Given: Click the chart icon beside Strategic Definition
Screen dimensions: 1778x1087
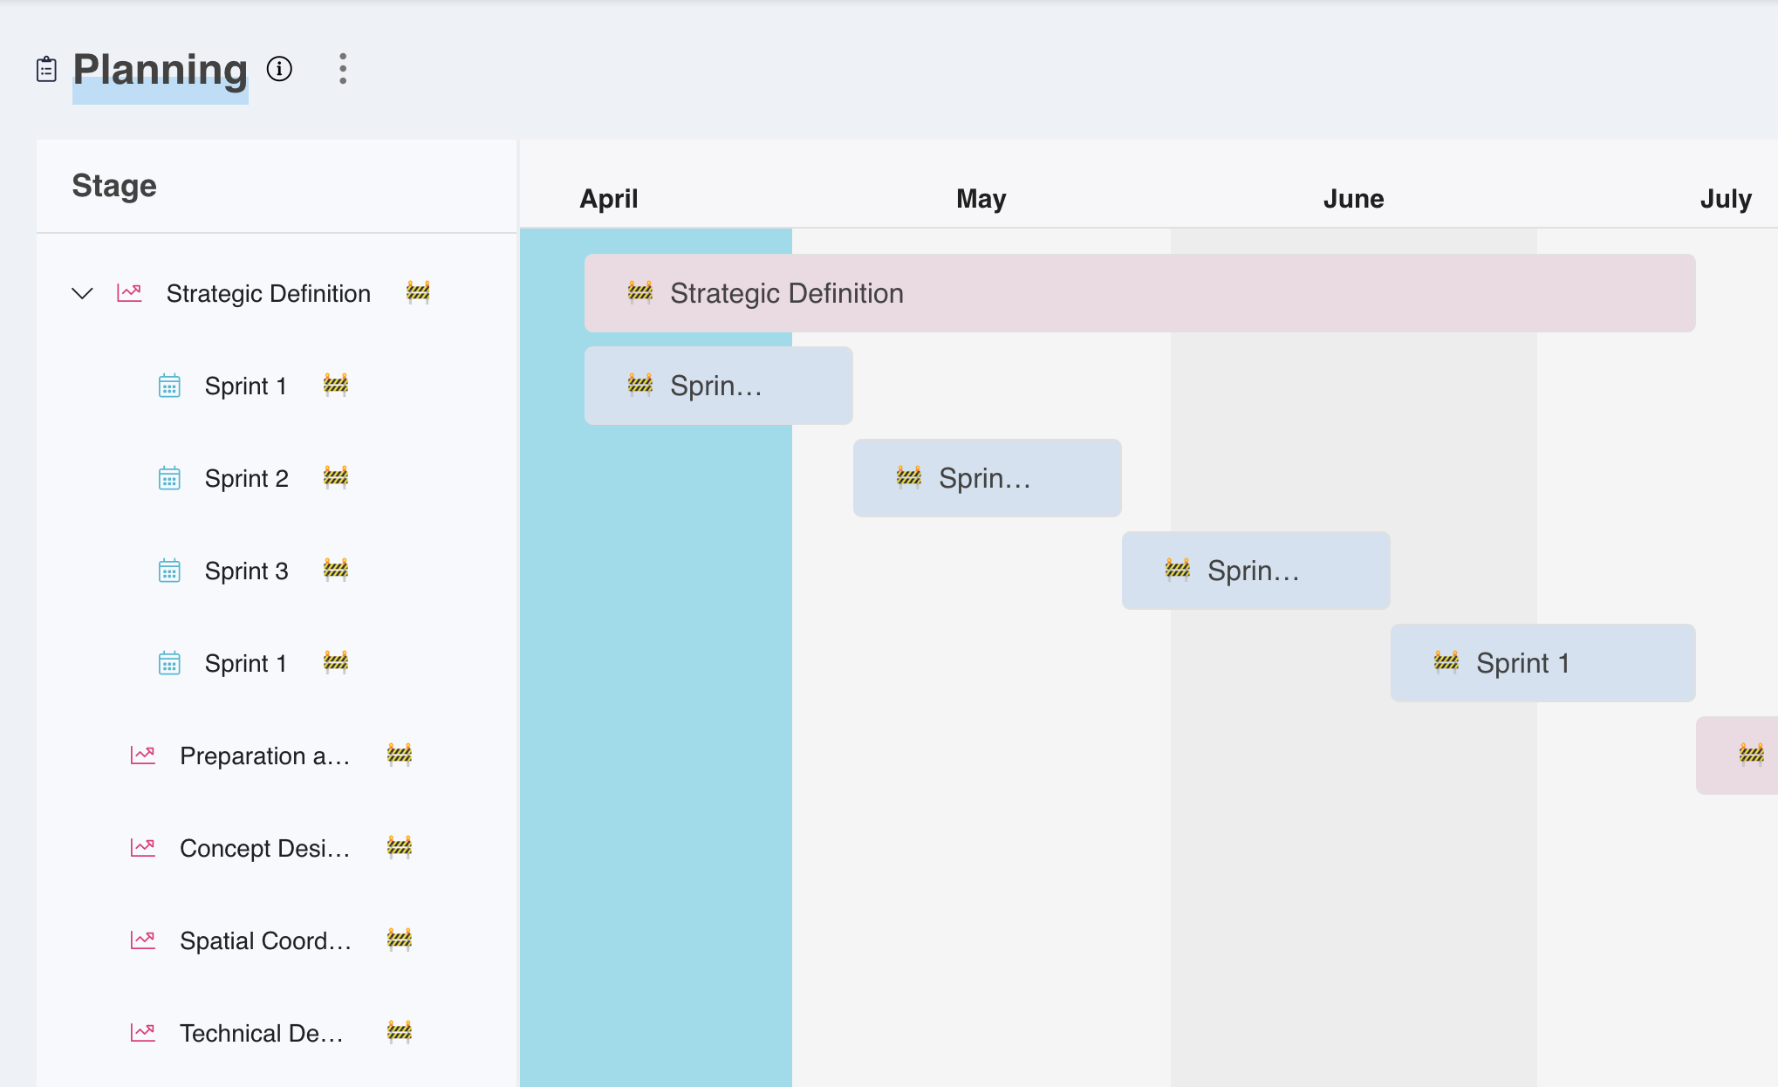Looking at the screenshot, I should 129,293.
